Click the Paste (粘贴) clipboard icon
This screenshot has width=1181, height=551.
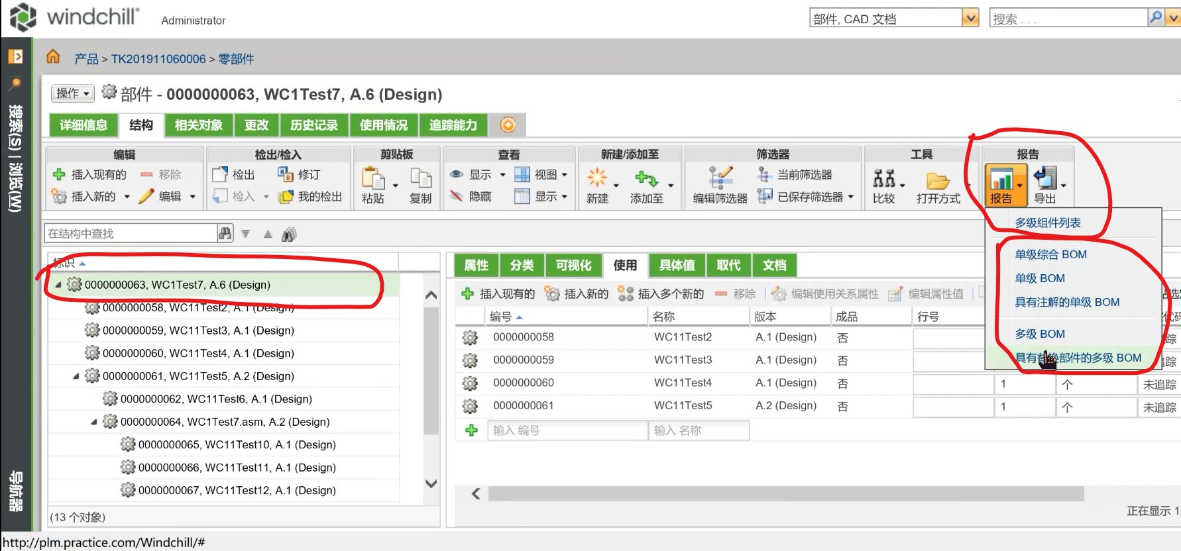pyautogui.click(x=373, y=178)
